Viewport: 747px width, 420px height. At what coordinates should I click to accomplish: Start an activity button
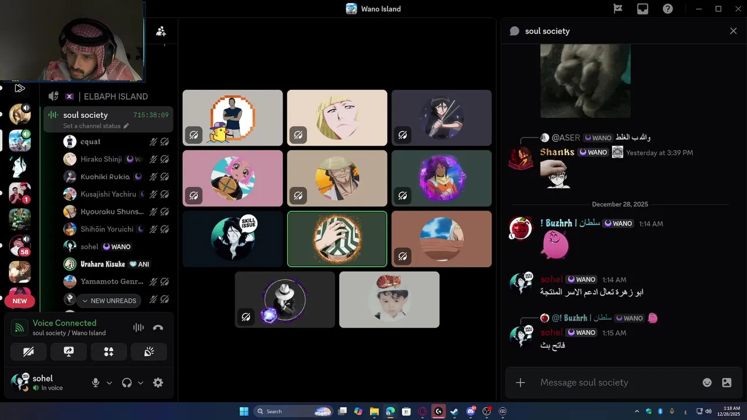click(x=109, y=352)
